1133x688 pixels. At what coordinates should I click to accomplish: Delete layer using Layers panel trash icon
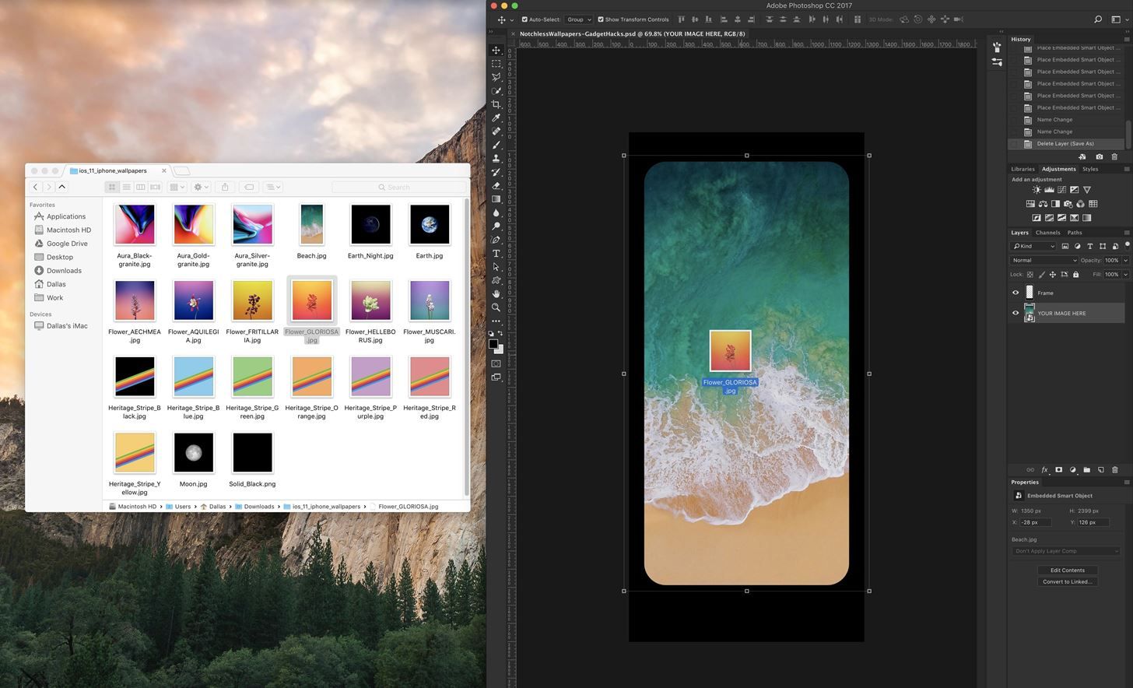tap(1114, 470)
